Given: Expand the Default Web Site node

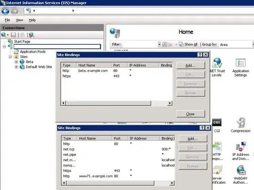Looking at the screenshot, I should pos(16,67).
